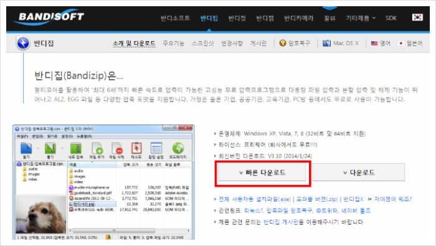The height and width of the screenshot is (246, 436).
Task: Switch to the 스크린샷 sub-tab
Action: 202,44
